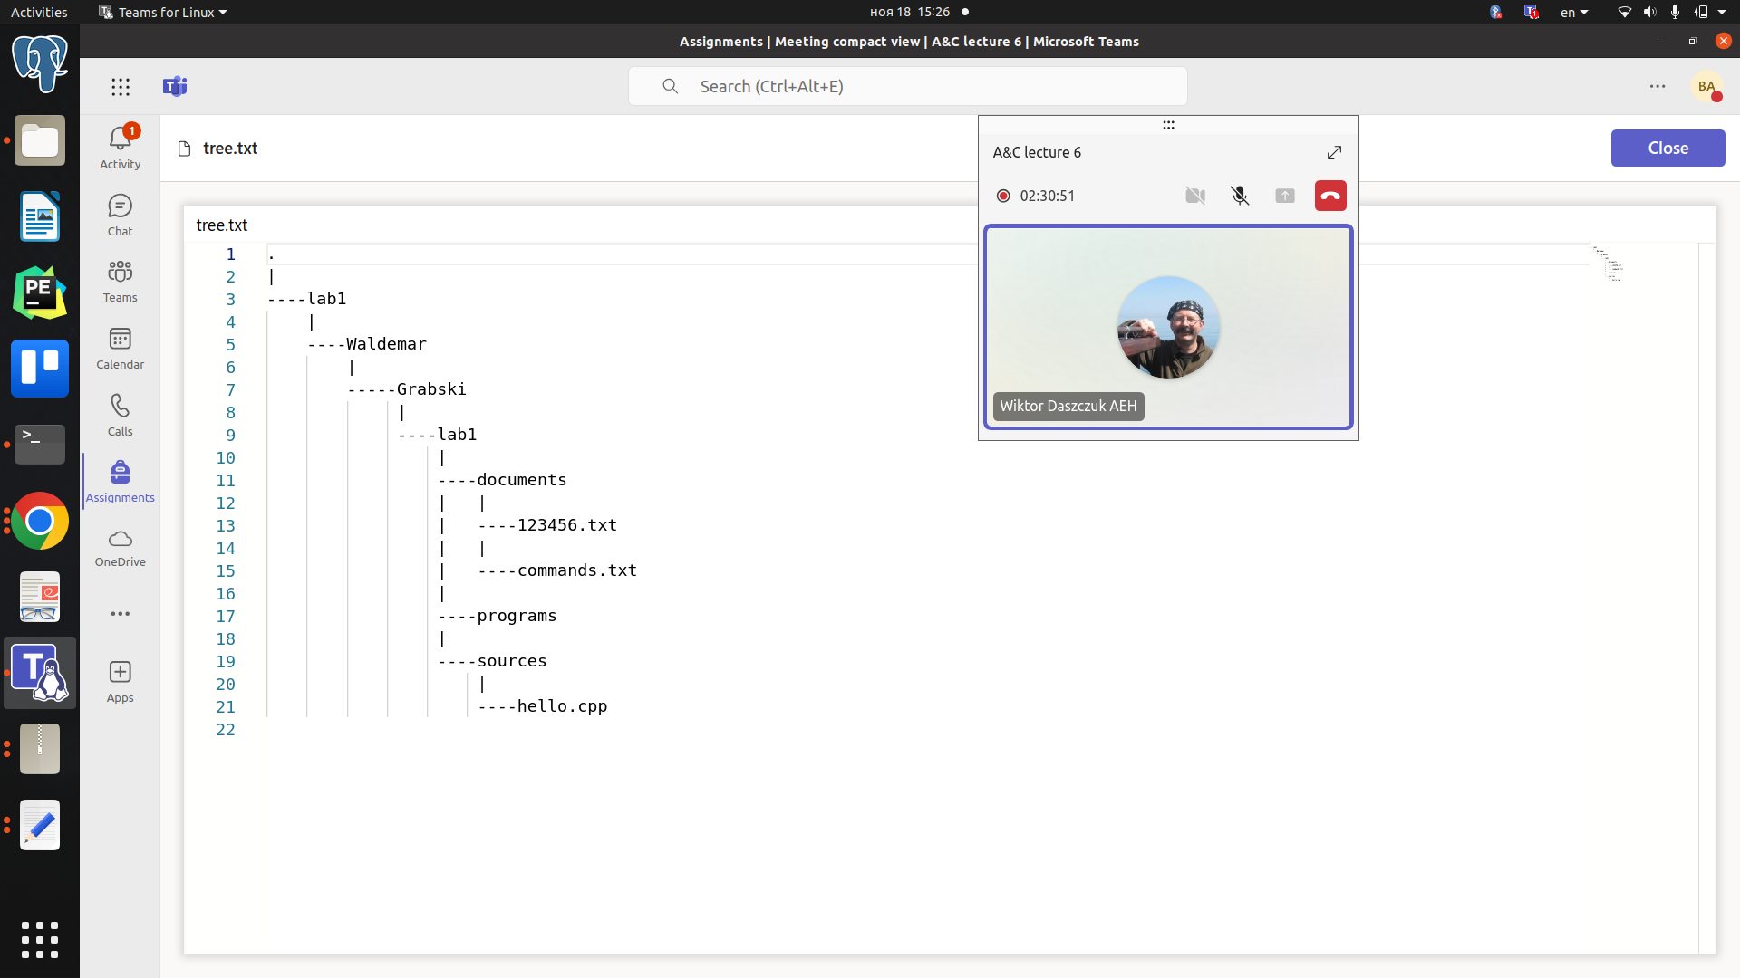End the A&C lecture 6 call
The height and width of the screenshot is (978, 1740).
[1330, 195]
